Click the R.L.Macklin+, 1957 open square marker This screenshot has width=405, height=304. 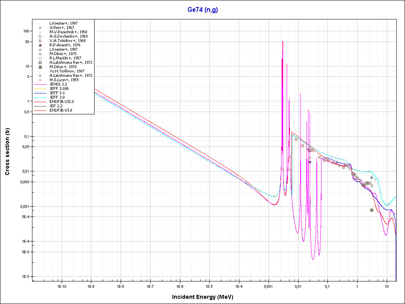click(40, 58)
